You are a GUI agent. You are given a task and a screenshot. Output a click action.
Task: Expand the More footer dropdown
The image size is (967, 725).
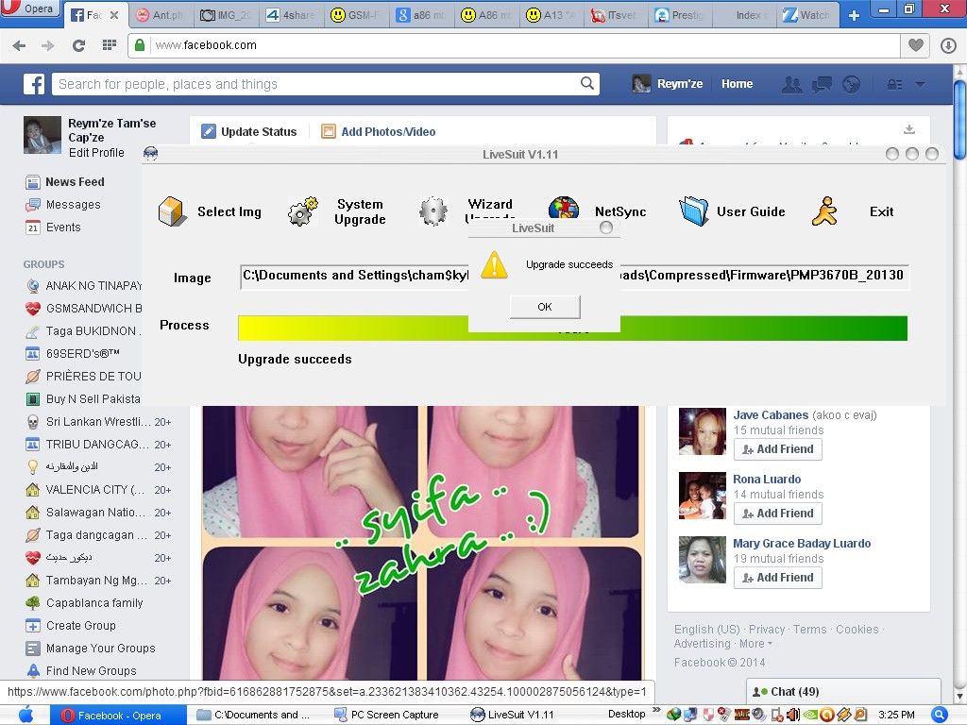(x=755, y=644)
